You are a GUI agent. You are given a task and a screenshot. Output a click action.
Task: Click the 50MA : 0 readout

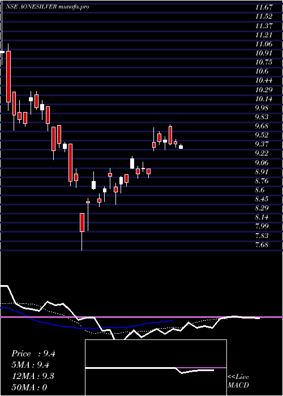pyautogui.click(x=29, y=388)
